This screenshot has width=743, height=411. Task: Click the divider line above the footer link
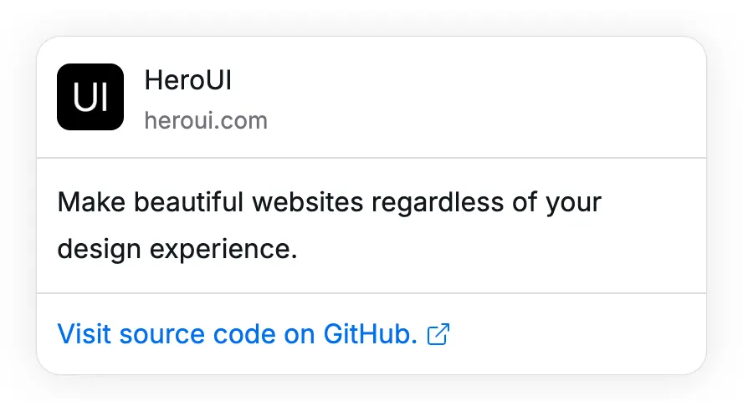(371, 293)
